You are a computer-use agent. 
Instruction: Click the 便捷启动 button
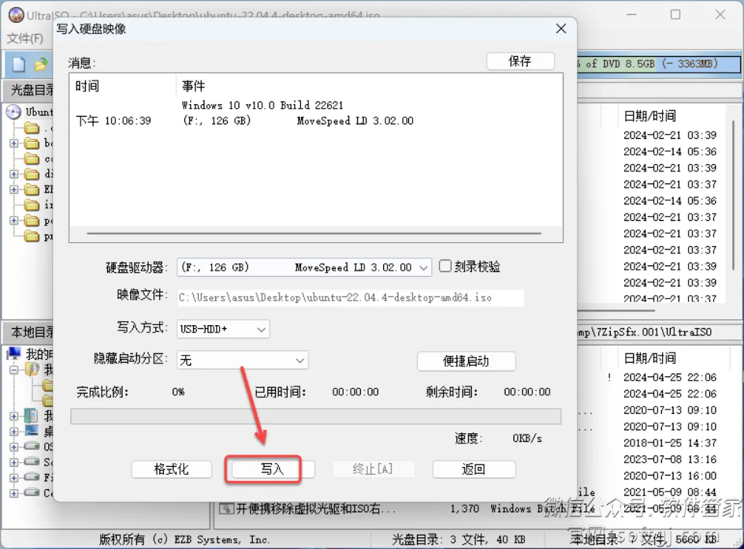466,361
